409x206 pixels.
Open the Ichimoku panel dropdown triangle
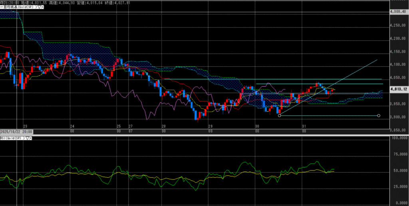point(39,7)
